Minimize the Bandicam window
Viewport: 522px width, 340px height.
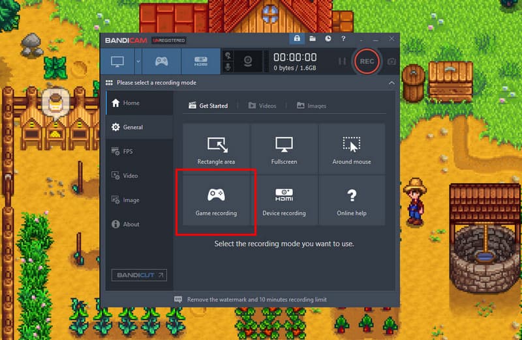pos(376,39)
